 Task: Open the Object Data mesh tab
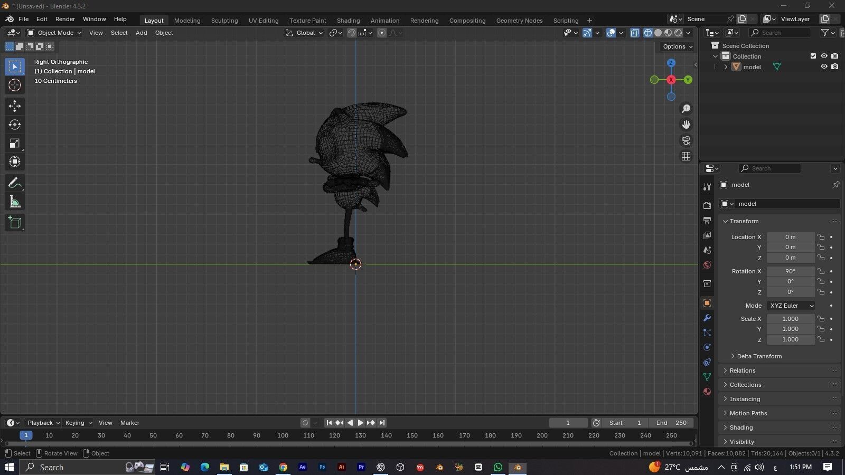click(707, 377)
